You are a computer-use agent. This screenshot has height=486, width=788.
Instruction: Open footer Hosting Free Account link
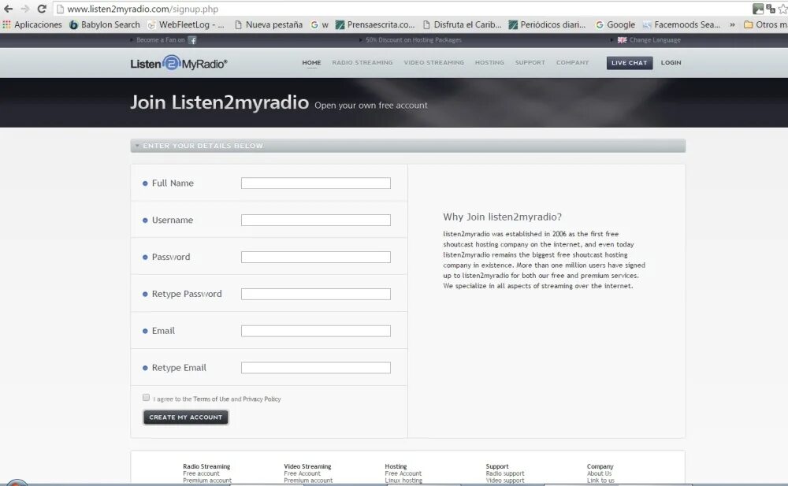[403, 473]
